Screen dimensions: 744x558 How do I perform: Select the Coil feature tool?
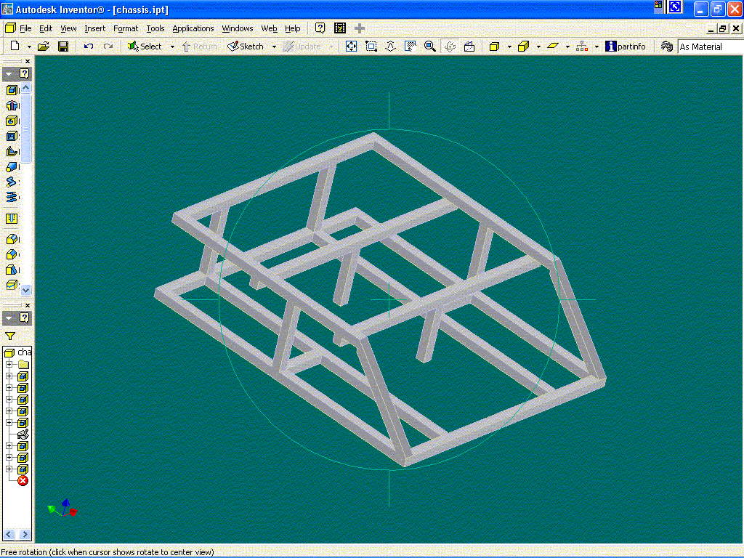12,197
